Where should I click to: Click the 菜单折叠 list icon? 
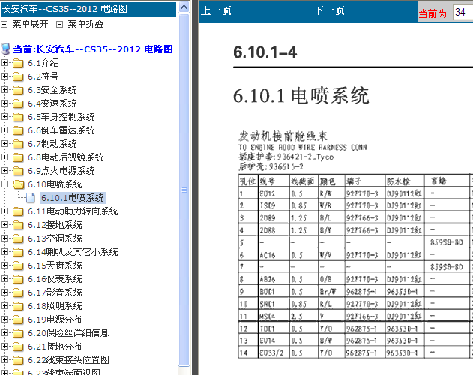60,24
